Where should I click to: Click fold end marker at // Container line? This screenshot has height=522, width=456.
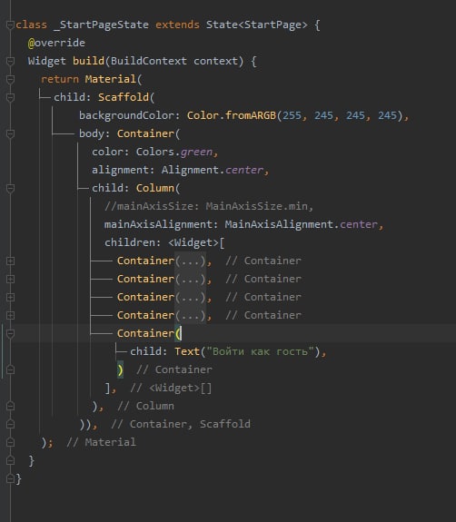click(x=10, y=369)
